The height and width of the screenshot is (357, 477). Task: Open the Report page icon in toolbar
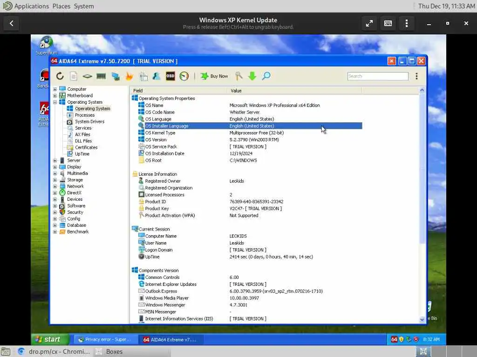point(73,76)
